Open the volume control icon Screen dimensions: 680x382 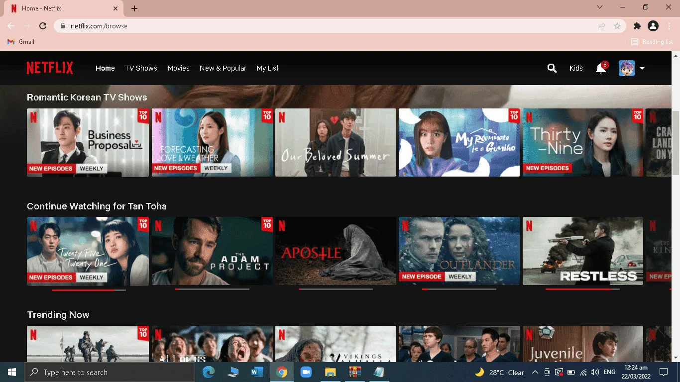coord(595,372)
